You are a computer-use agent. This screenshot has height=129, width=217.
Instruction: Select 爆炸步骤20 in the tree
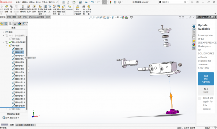click(19, 106)
